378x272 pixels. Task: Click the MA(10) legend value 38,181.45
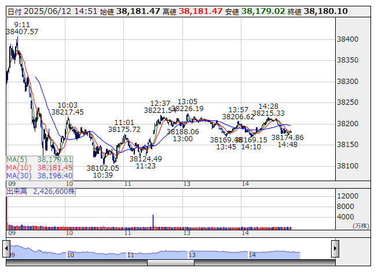pyautogui.click(x=55, y=168)
